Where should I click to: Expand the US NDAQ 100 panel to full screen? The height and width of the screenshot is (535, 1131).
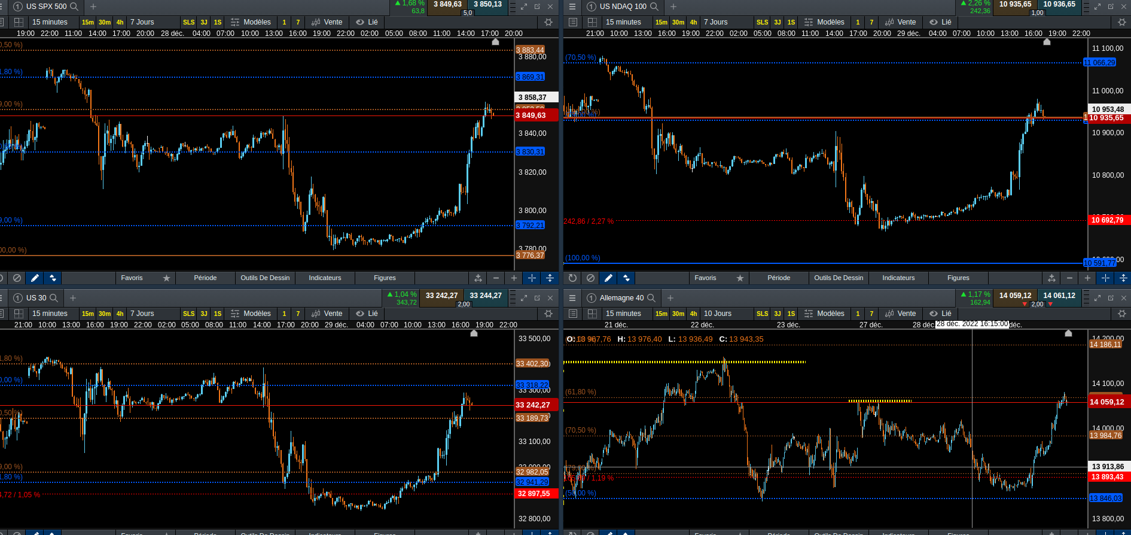[x=1098, y=7]
